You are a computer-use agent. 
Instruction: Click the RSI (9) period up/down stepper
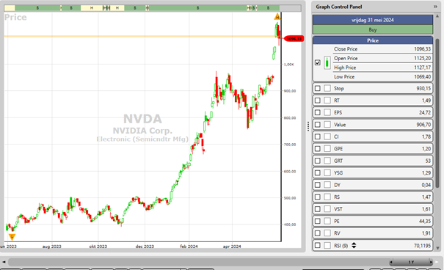[x=354, y=245]
